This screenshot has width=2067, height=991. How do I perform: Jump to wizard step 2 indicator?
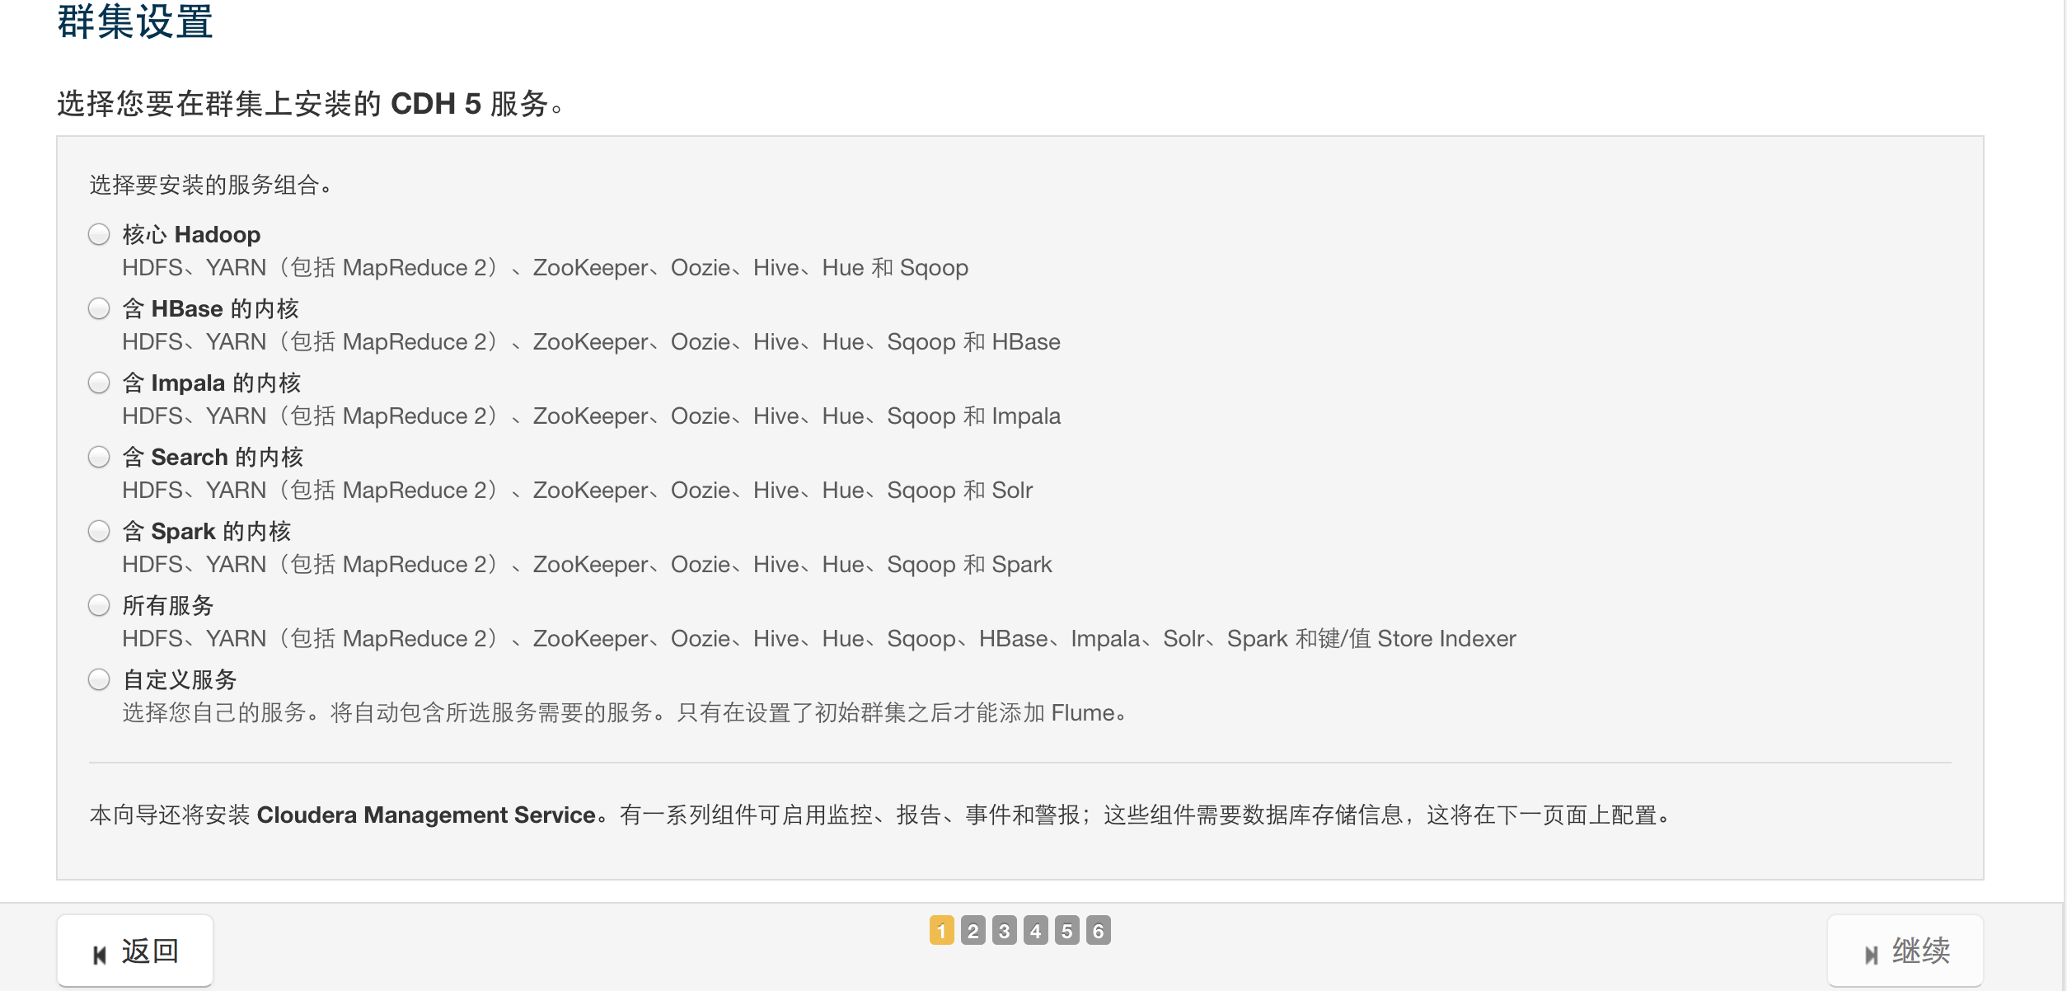(x=973, y=931)
